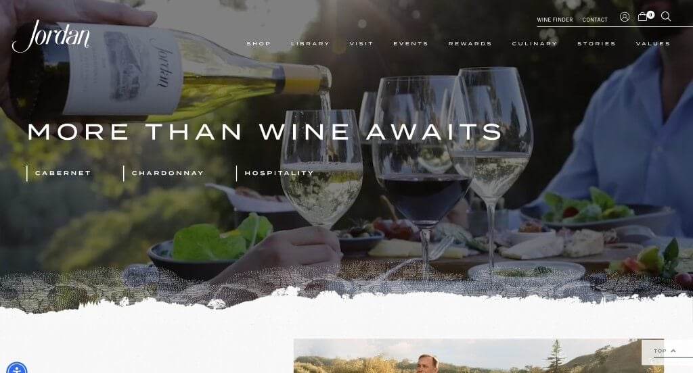Open the shopping cart icon

[x=645, y=16]
